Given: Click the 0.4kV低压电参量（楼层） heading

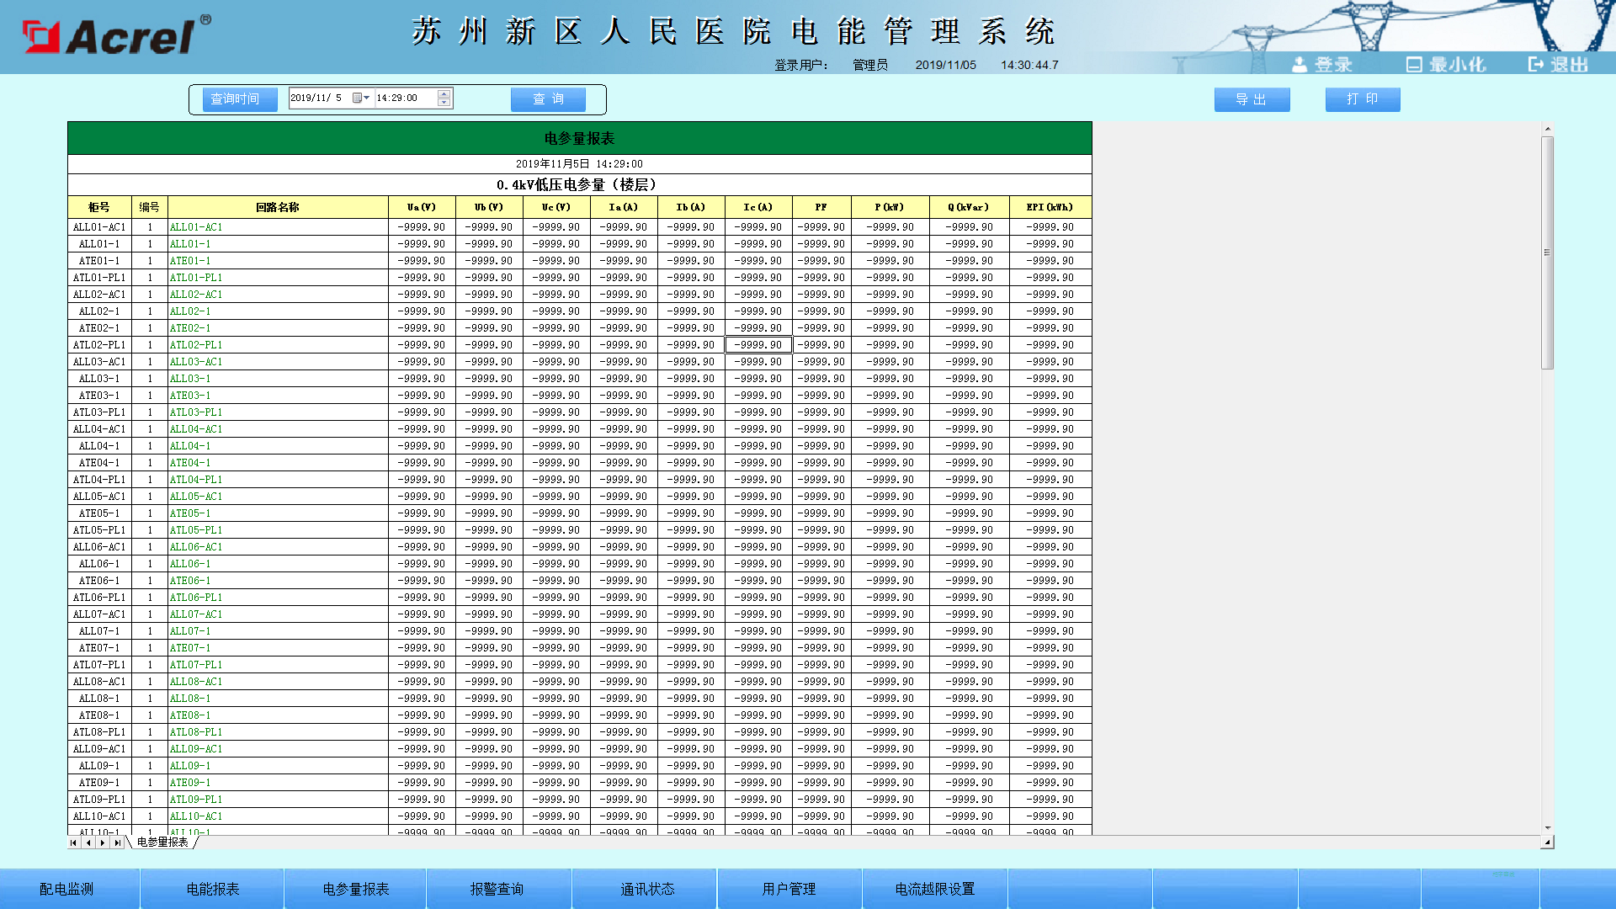Looking at the screenshot, I should tap(580, 185).
